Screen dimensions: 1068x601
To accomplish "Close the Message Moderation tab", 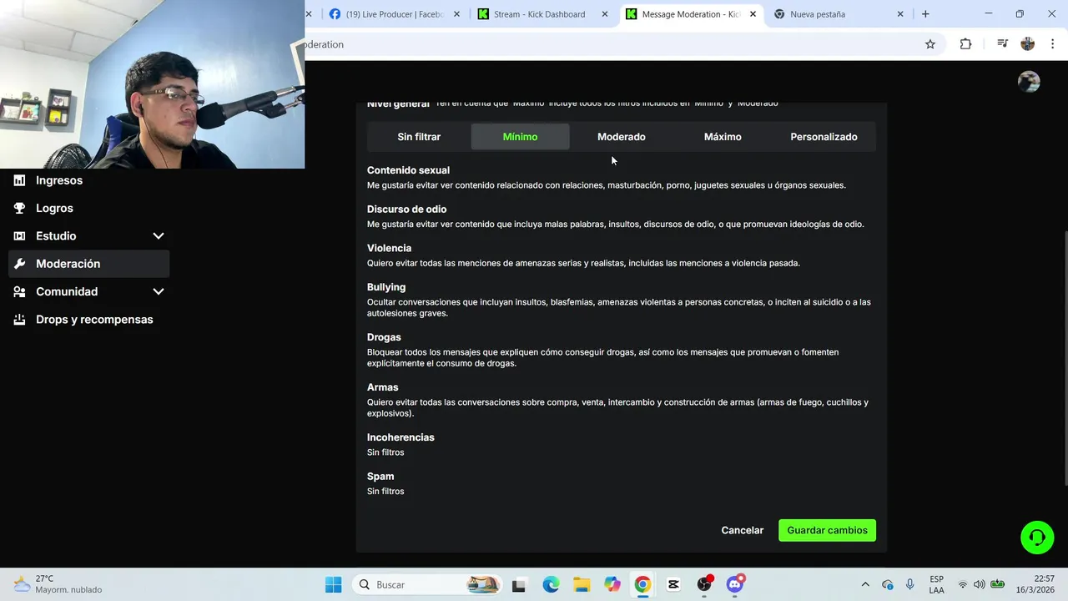I will [x=753, y=14].
